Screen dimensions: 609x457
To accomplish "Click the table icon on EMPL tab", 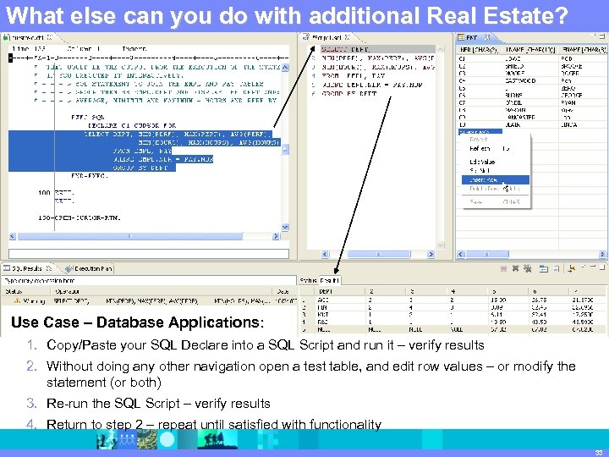I will click(x=461, y=37).
